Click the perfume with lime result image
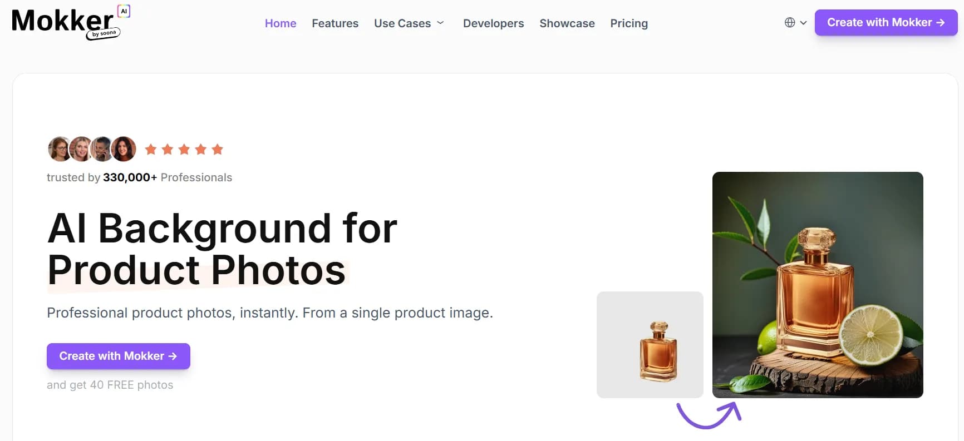 tap(818, 285)
